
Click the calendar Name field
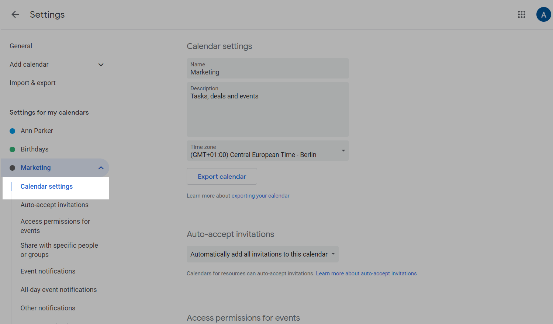click(267, 69)
